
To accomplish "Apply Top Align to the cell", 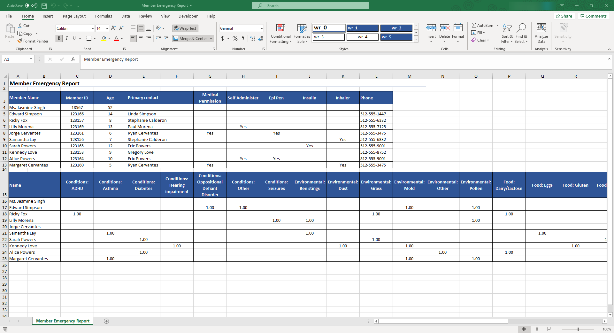I will 133,28.
